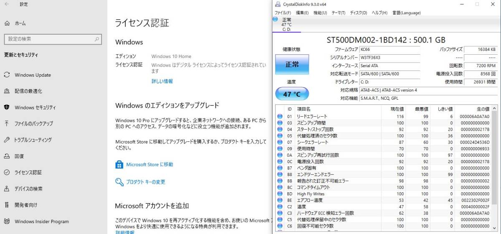
Task: Click status orb for Read Error Rate row 01
Action: tap(280, 116)
